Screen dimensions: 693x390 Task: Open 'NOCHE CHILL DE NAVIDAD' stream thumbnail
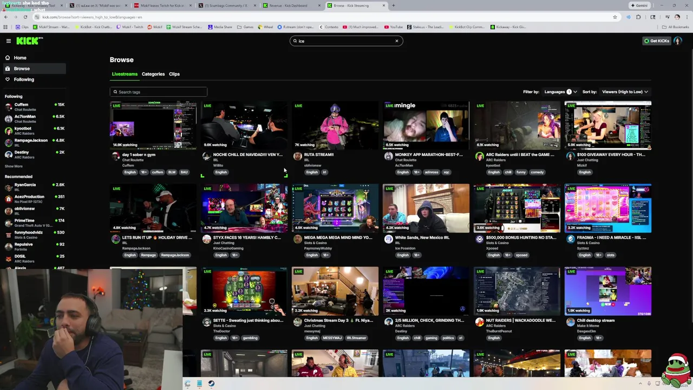click(x=244, y=125)
